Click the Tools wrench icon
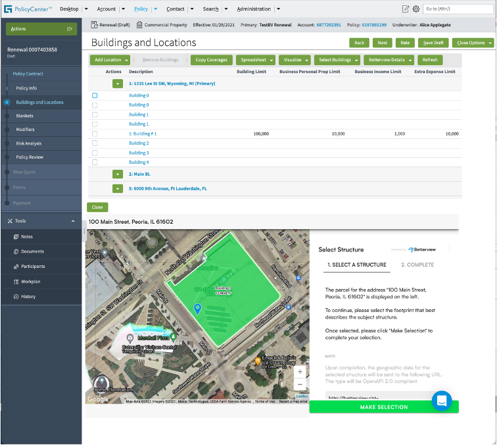Image resolution: width=497 pixels, height=445 pixels. coord(10,221)
